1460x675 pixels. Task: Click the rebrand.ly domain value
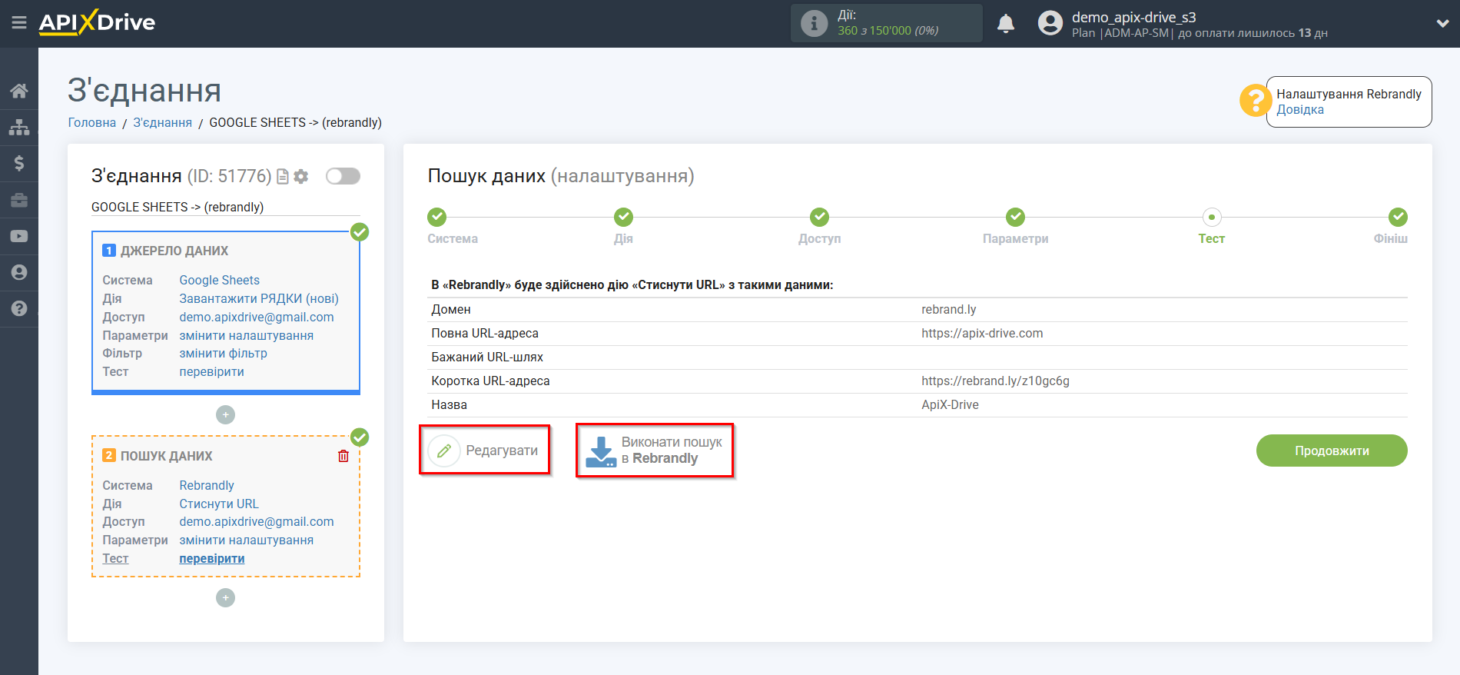pyautogui.click(x=949, y=309)
